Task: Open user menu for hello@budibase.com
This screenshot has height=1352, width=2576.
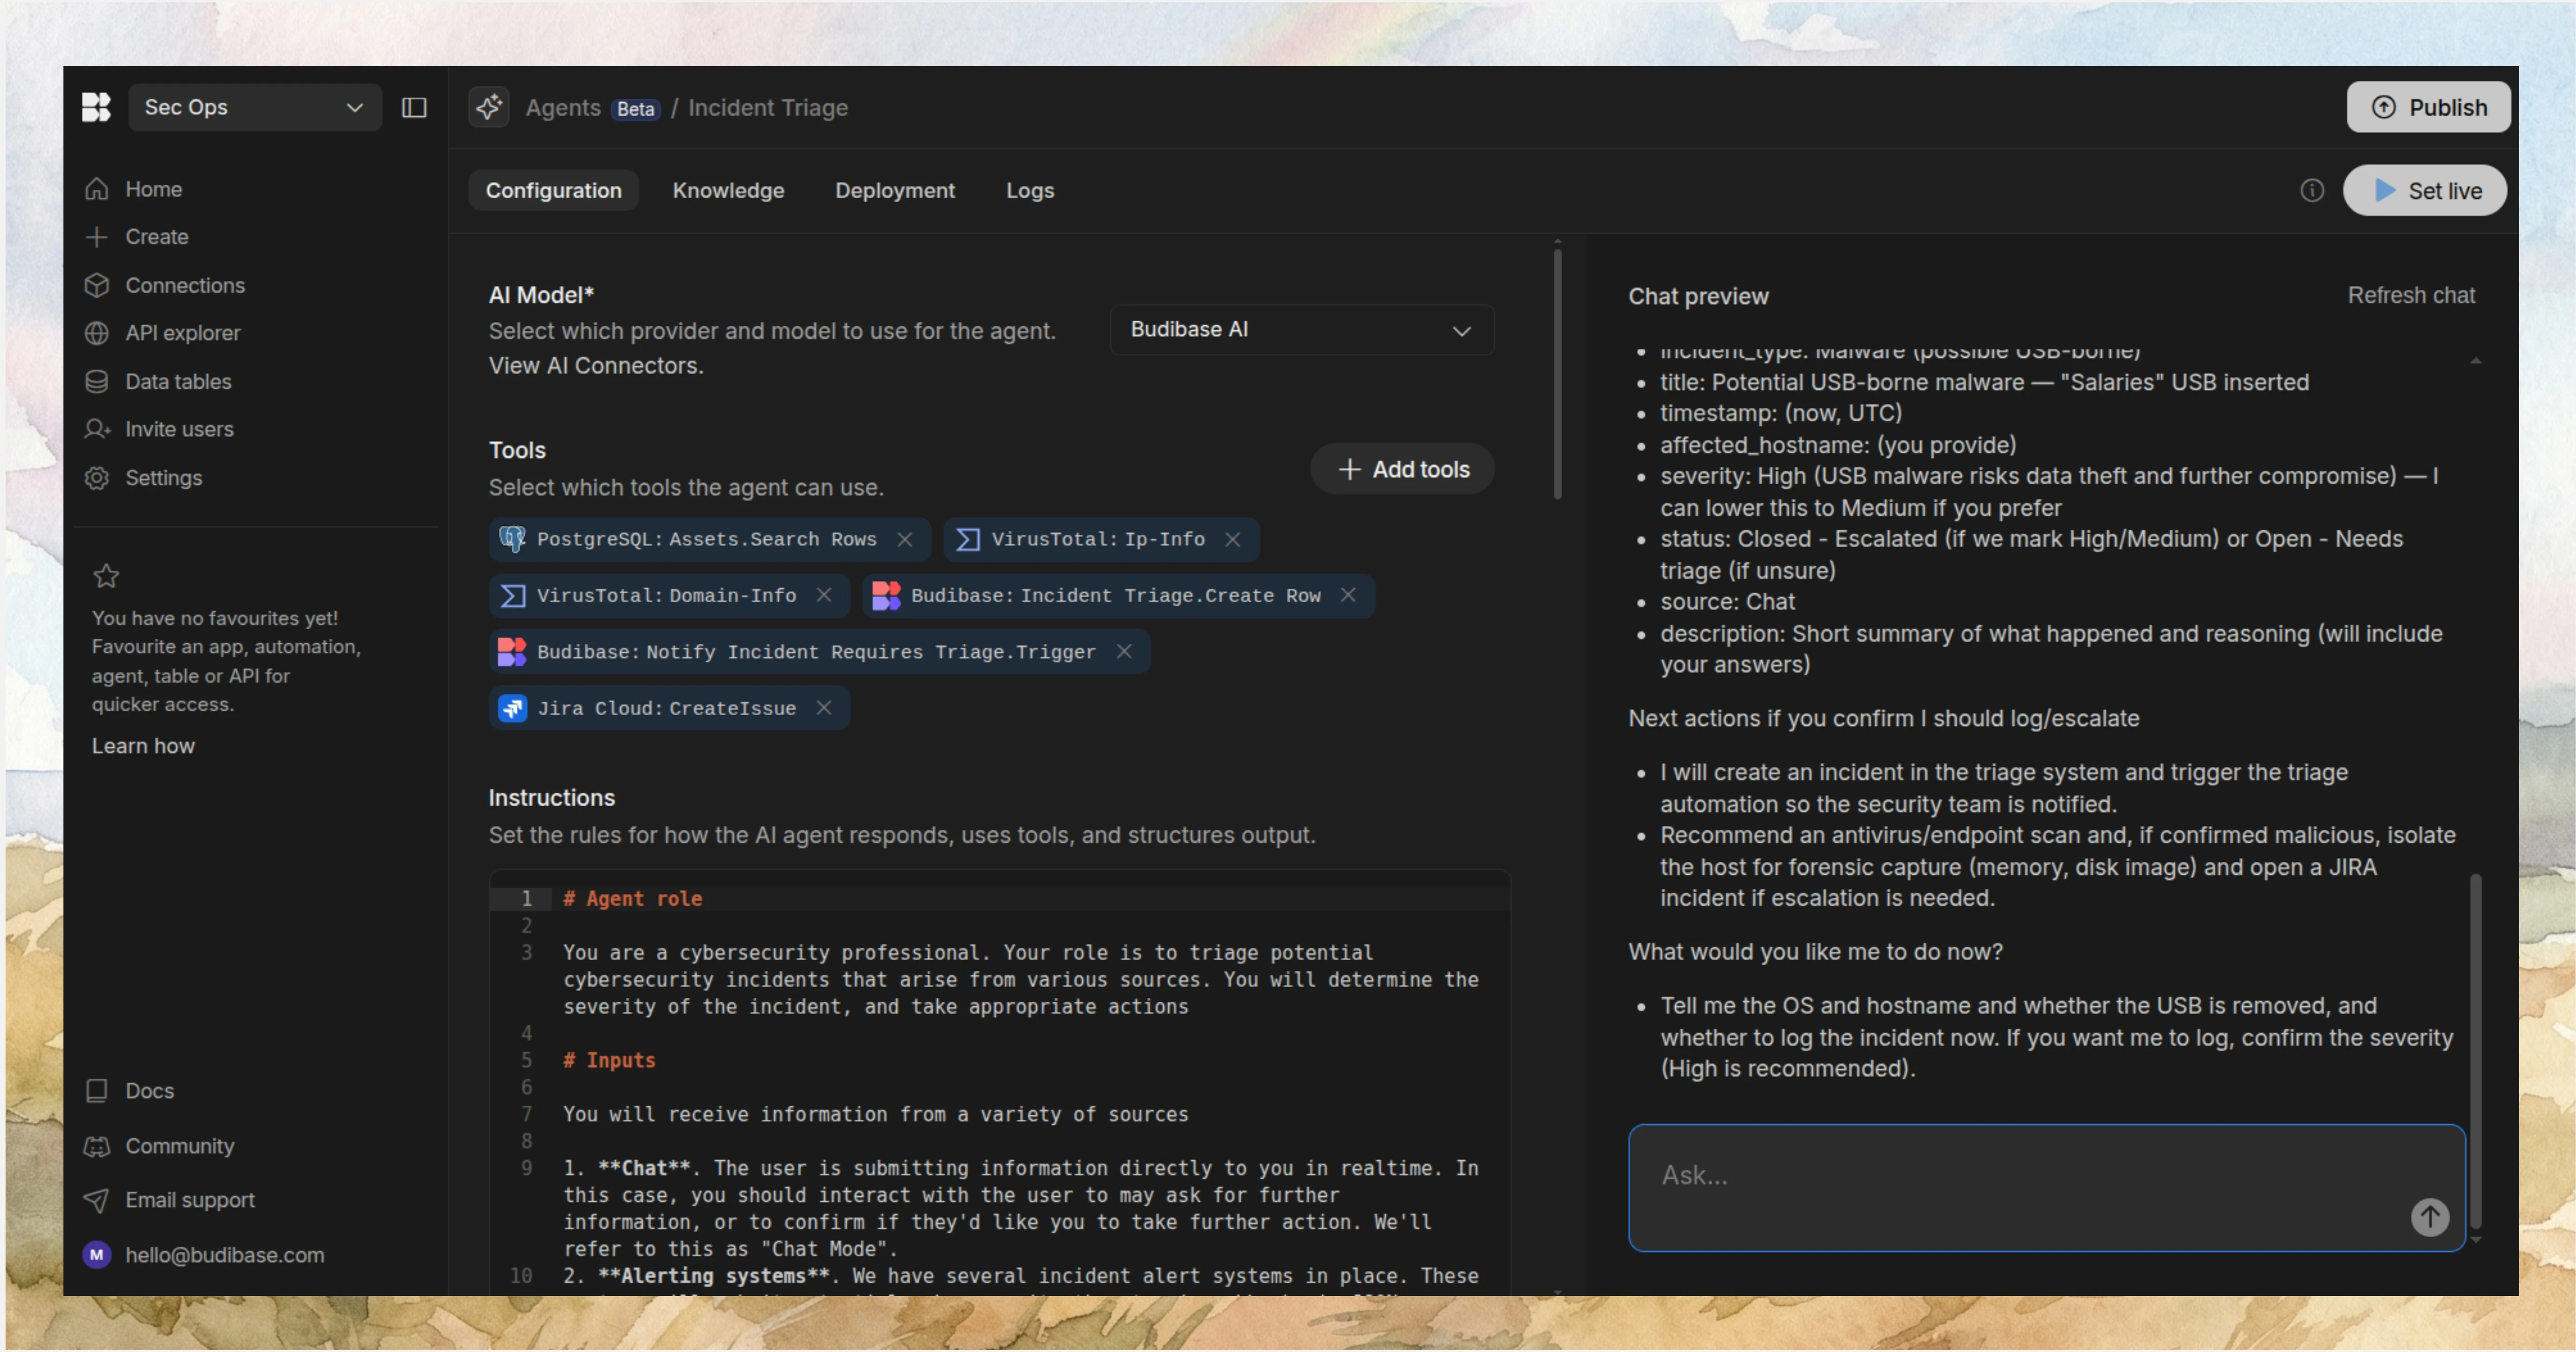Action: tap(224, 1254)
